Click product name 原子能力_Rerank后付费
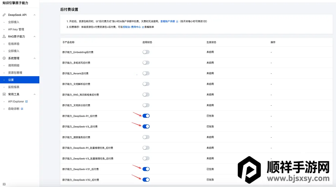Viewport: 336px width, 187px height. [x=75, y=73]
